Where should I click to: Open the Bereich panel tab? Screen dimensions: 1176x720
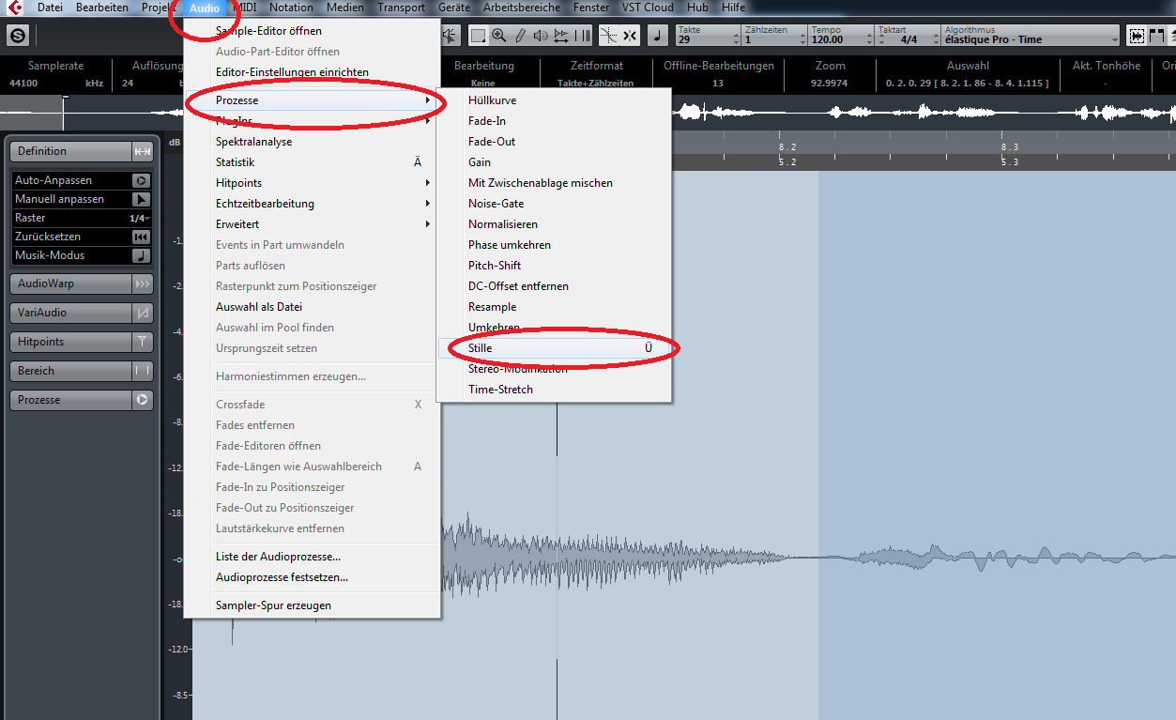70,371
